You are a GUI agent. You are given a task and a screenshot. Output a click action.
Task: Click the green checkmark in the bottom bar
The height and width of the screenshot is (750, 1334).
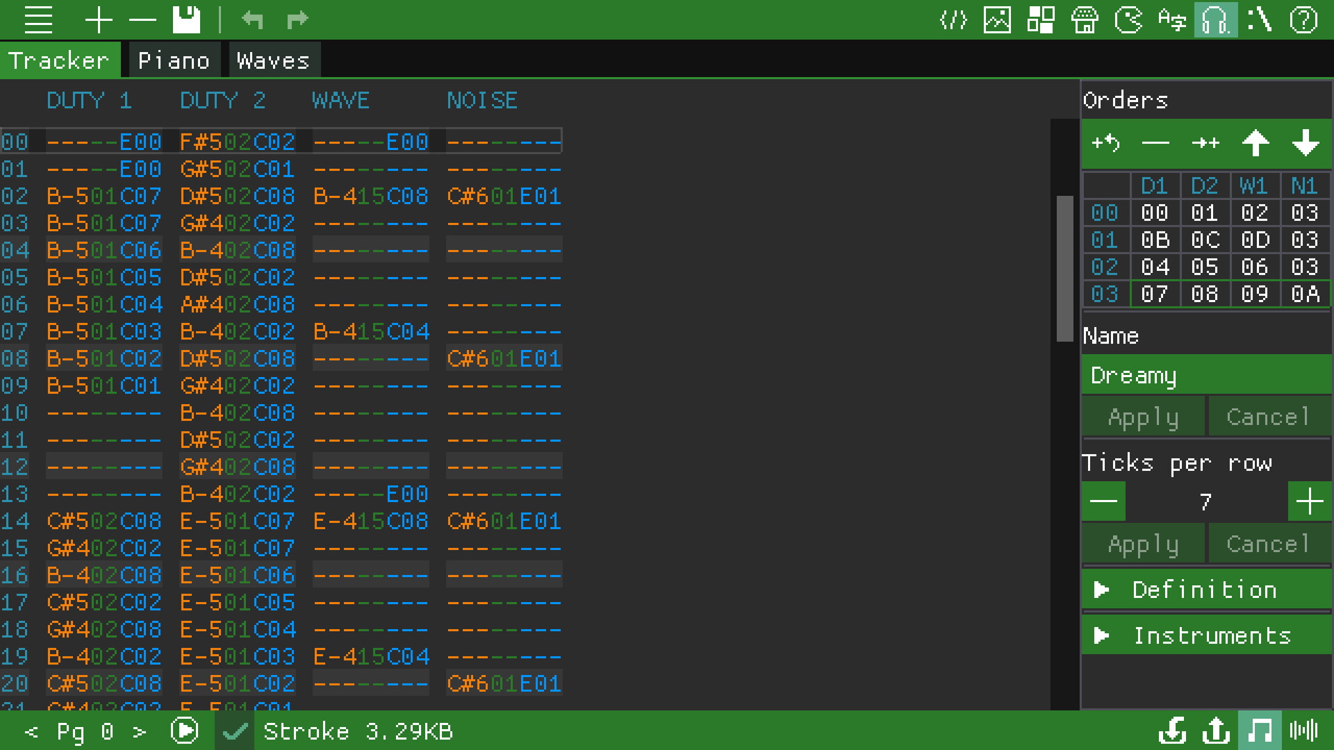[234, 731]
